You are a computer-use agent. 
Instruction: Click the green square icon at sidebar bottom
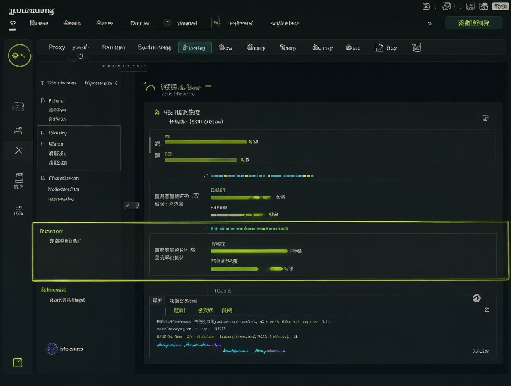click(x=18, y=363)
